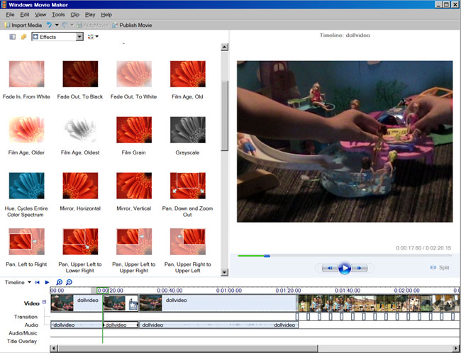
Task: Select the Grayscale effect thumbnail
Action: 188,130
